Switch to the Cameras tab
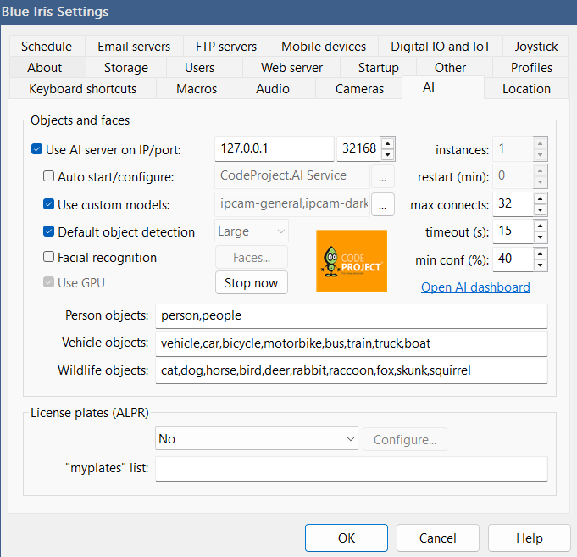577x557 pixels. pyautogui.click(x=358, y=89)
